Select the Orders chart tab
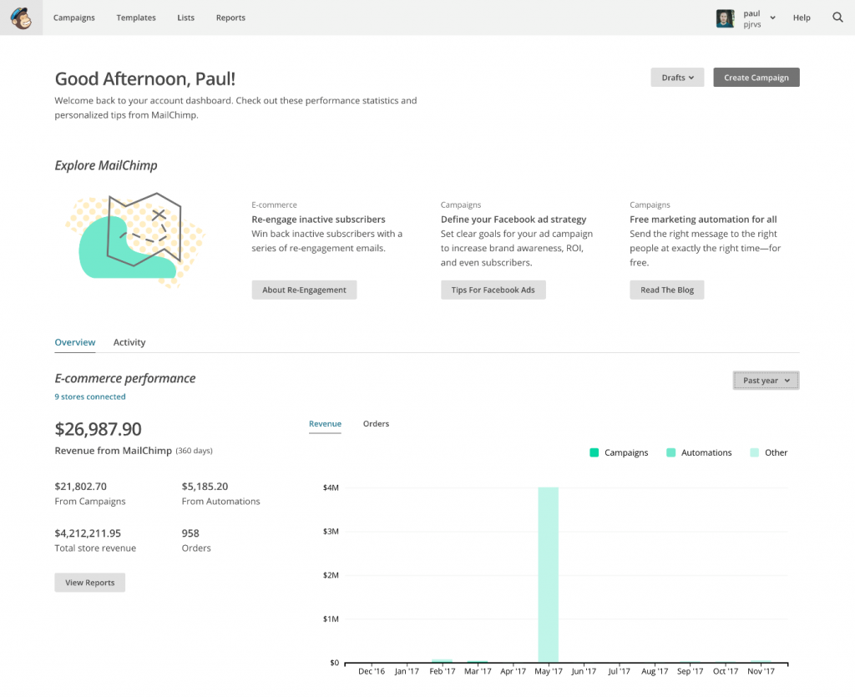The height and width of the screenshot is (697, 855). (377, 423)
